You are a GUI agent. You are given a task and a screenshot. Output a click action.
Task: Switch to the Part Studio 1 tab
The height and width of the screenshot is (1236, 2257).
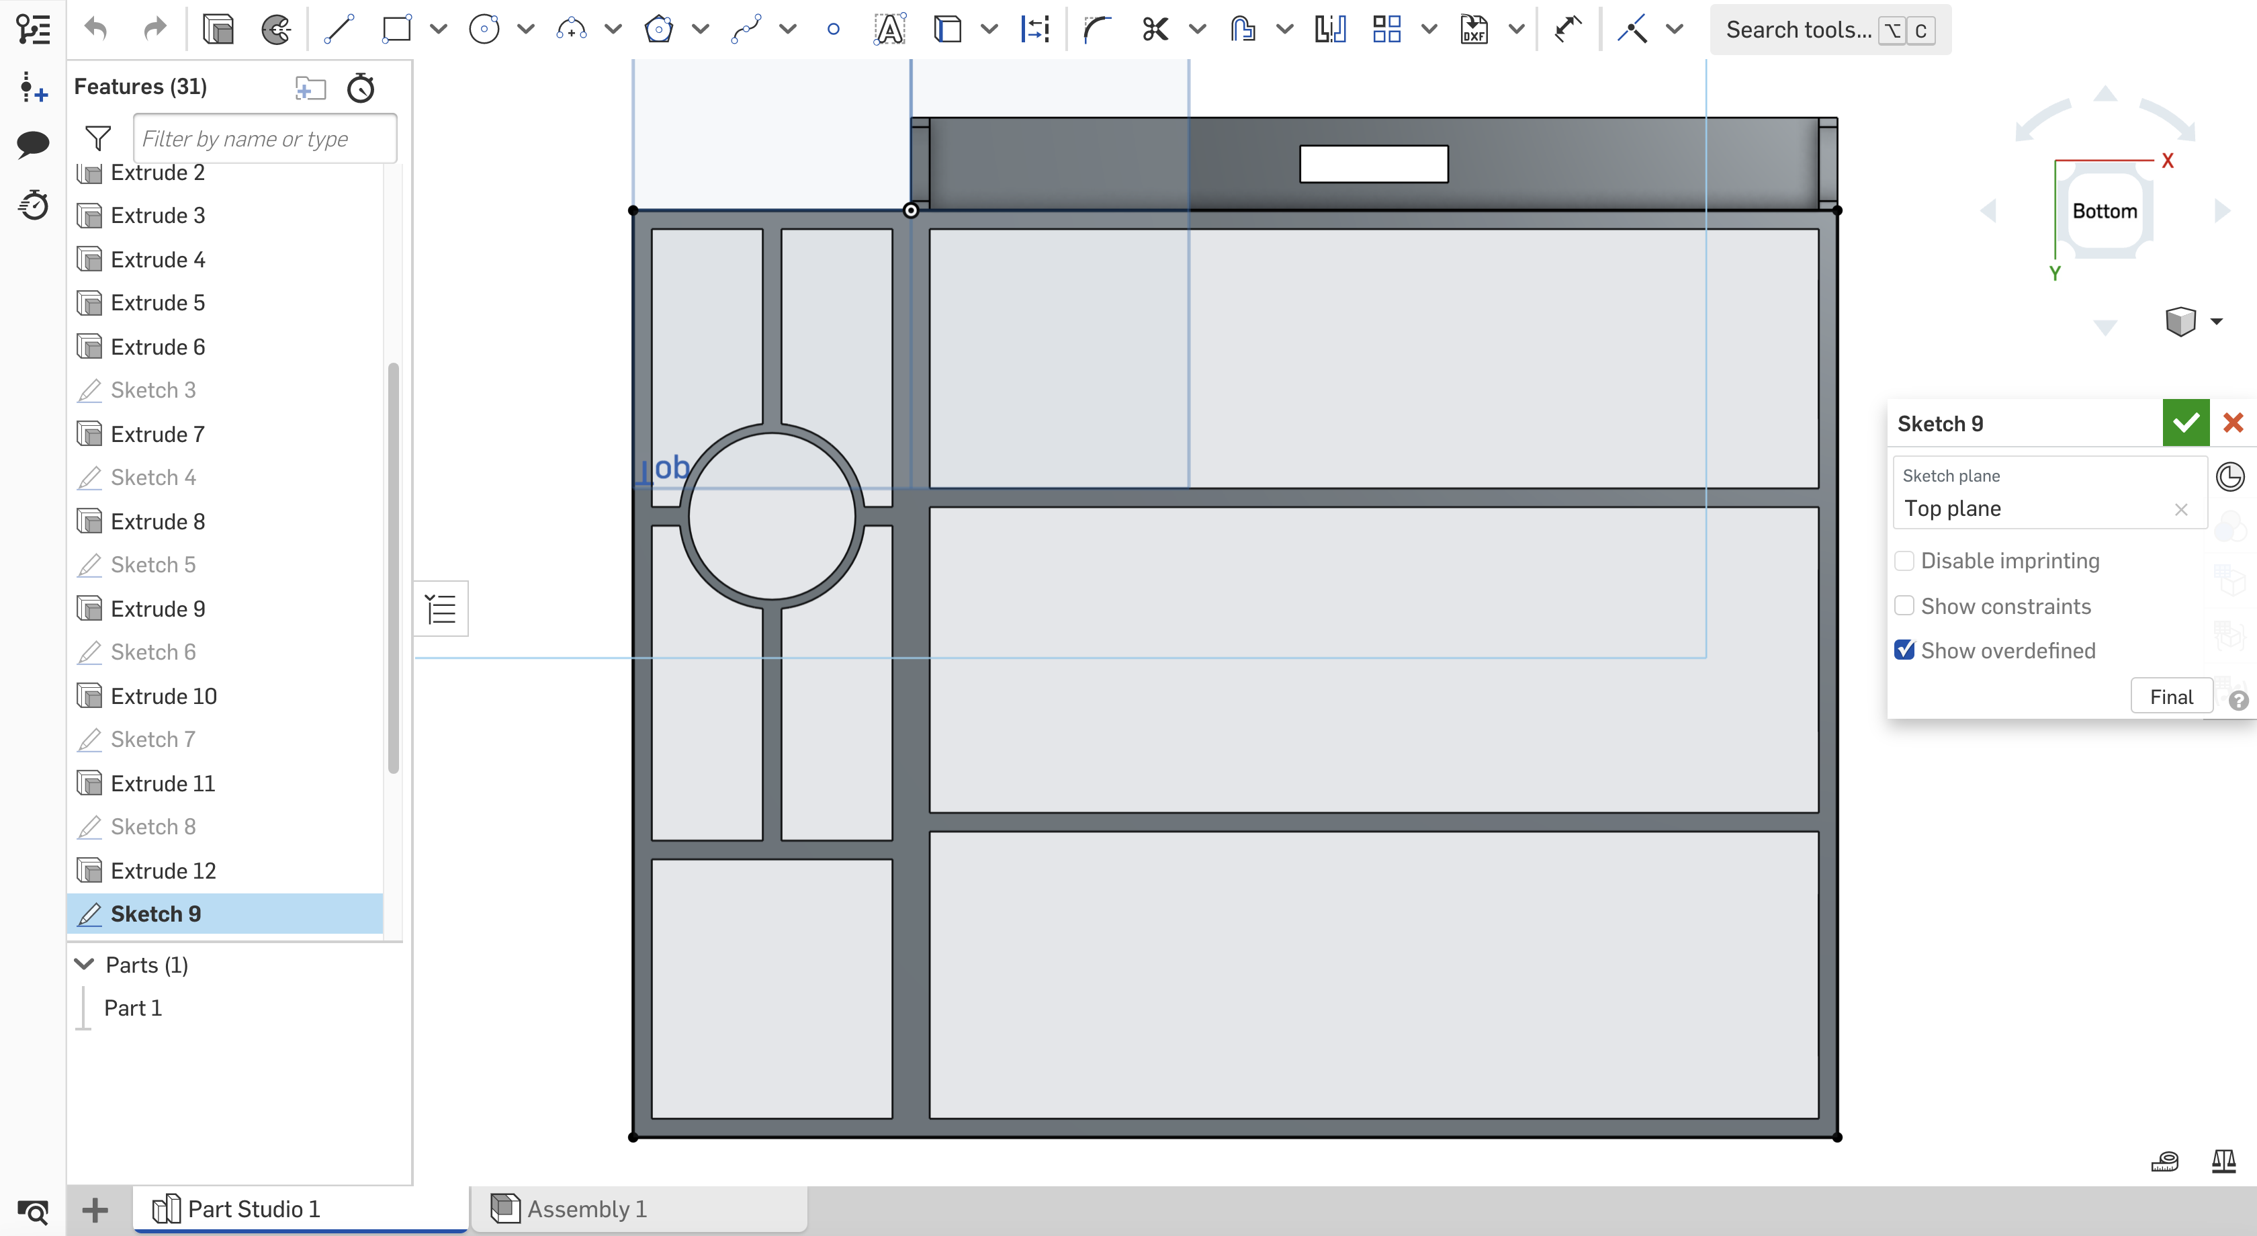coord(253,1208)
